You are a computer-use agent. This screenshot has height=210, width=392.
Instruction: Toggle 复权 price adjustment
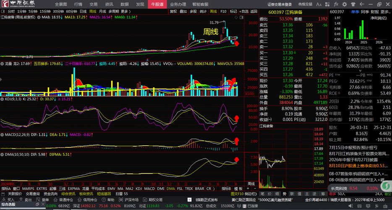173,11
